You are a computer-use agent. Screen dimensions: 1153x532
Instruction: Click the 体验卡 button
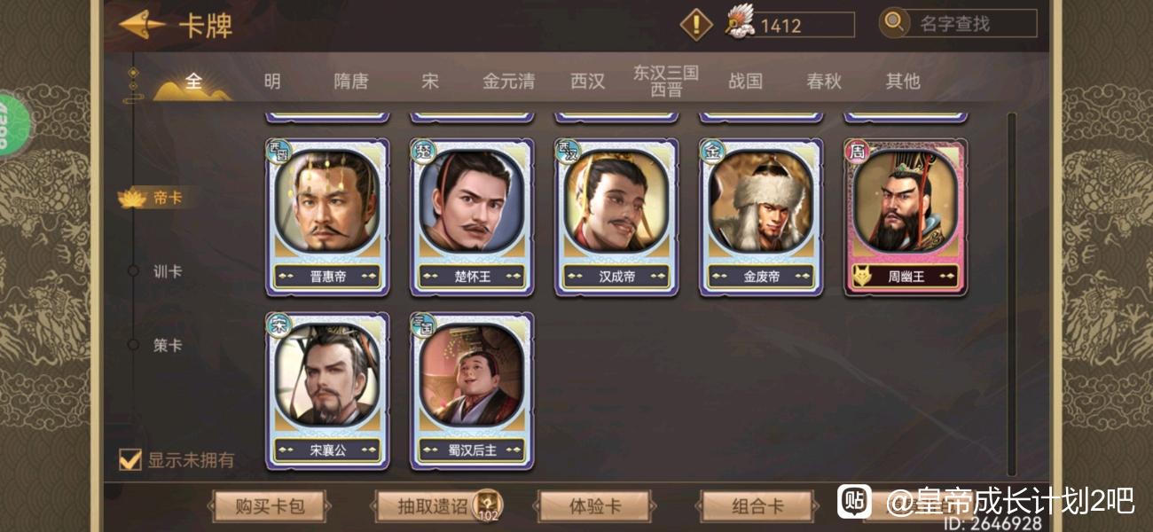[x=594, y=506]
